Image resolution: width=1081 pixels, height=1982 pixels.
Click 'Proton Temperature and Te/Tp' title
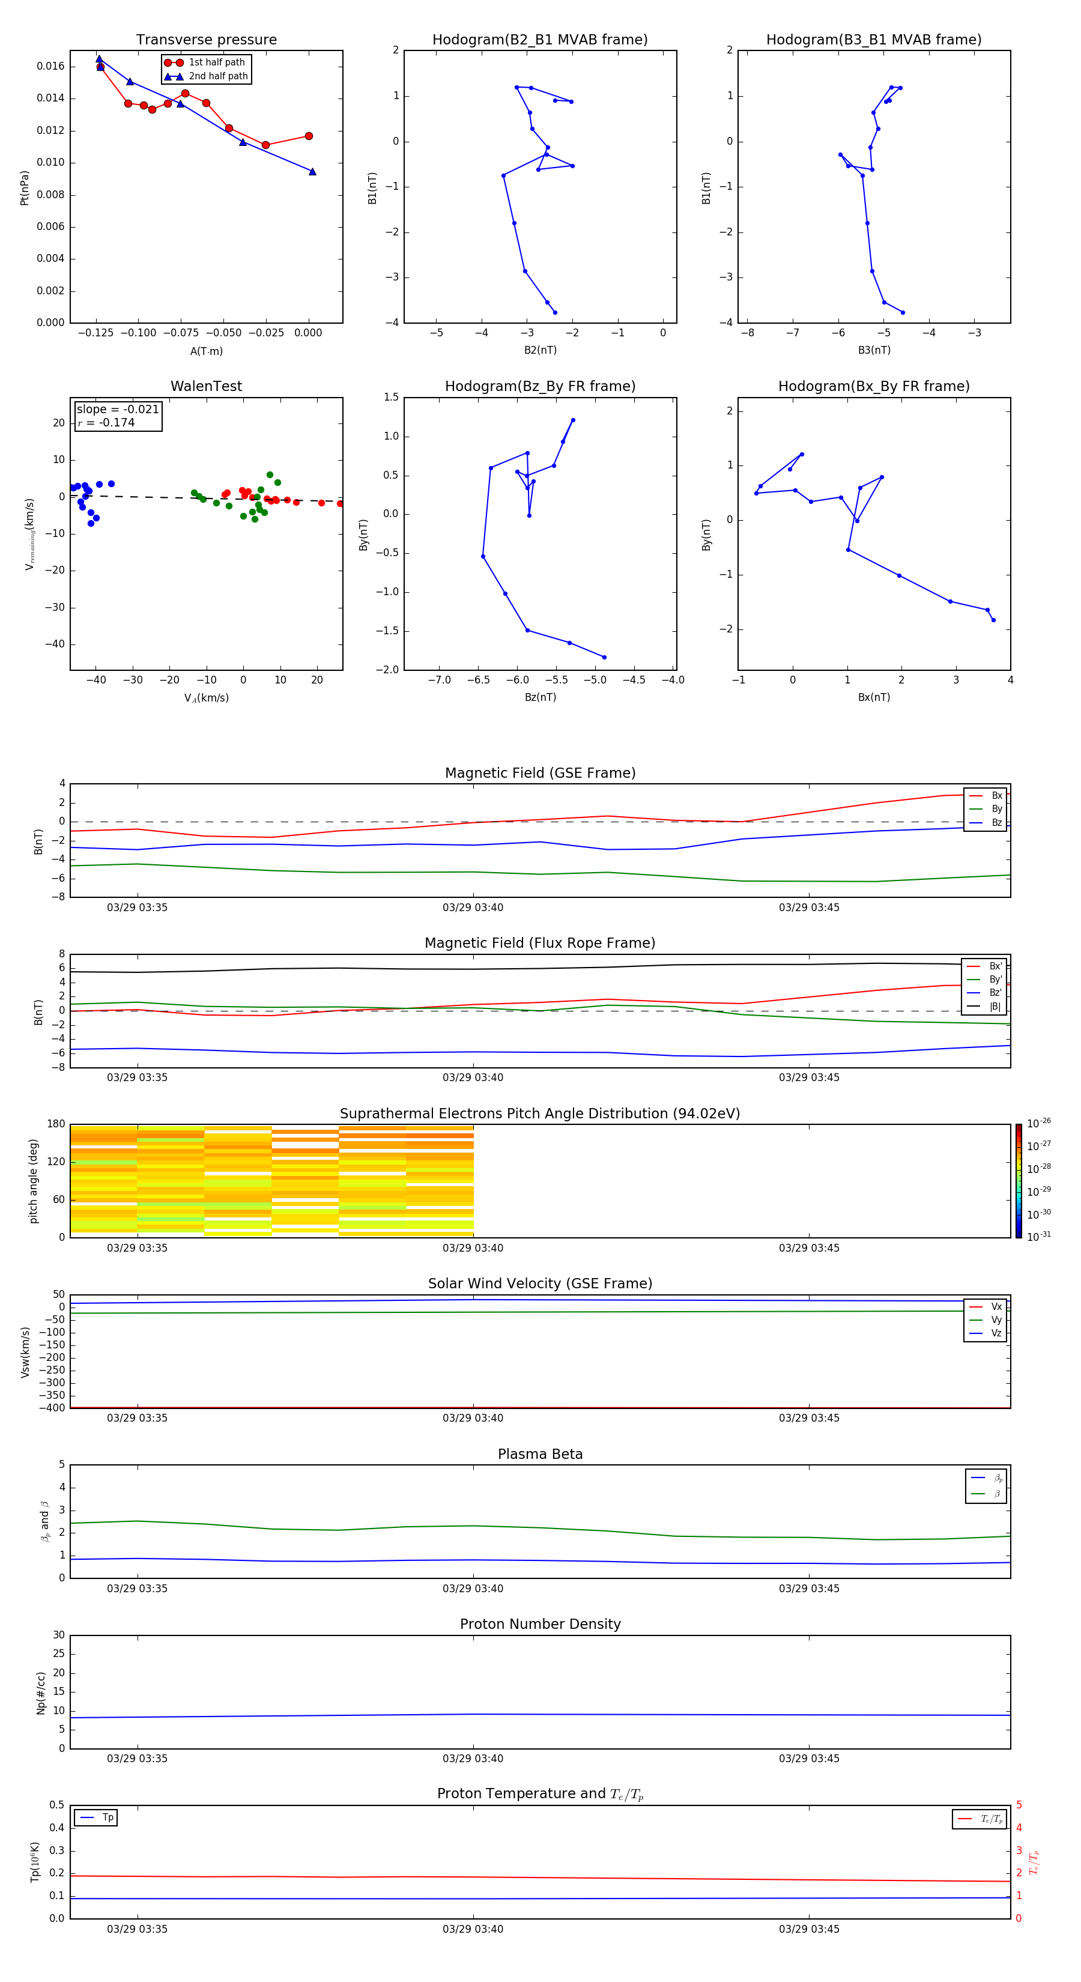540,1794
